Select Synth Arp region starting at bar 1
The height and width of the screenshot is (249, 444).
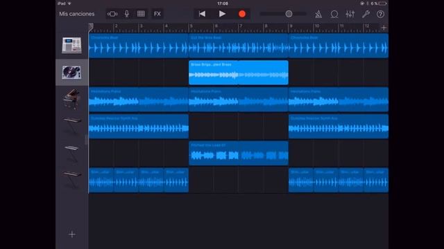coord(139,126)
